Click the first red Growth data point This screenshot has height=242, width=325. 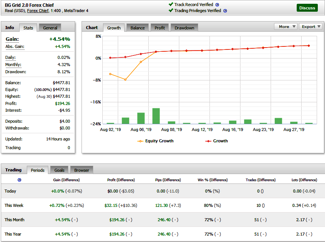click(110, 58)
